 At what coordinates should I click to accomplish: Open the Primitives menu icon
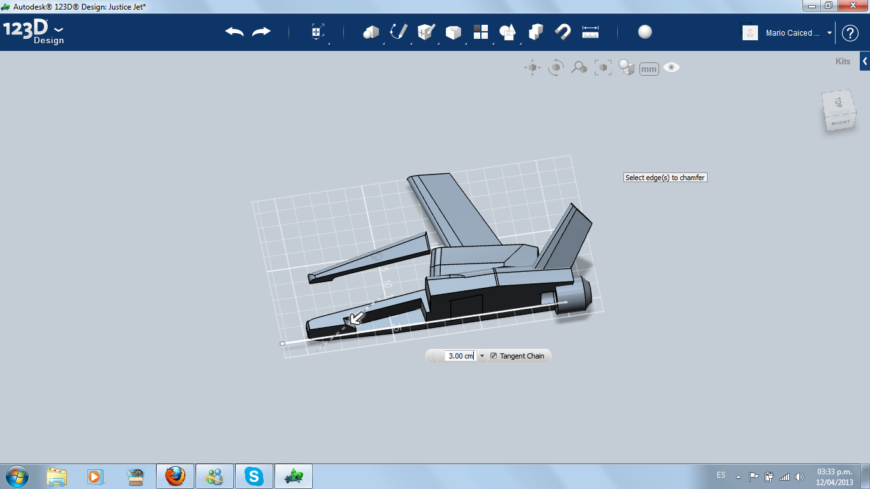click(371, 32)
